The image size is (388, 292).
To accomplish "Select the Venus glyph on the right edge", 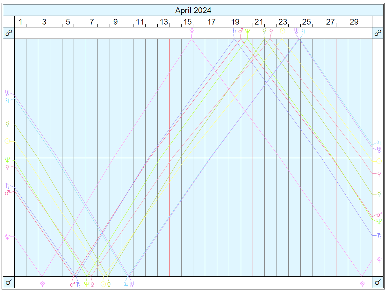I will 379,174.
